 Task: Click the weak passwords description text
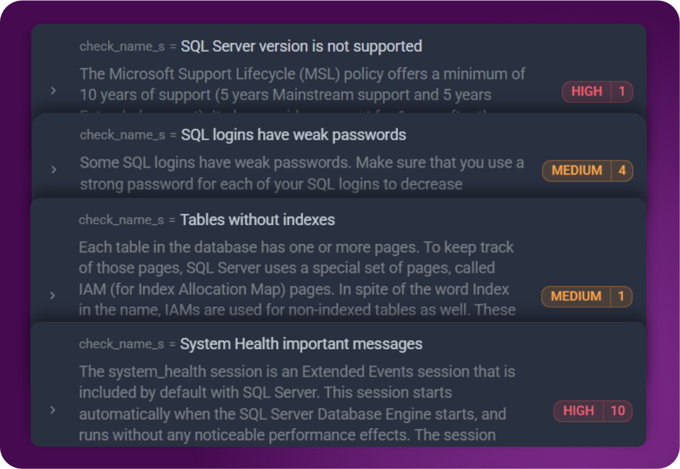click(x=302, y=173)
